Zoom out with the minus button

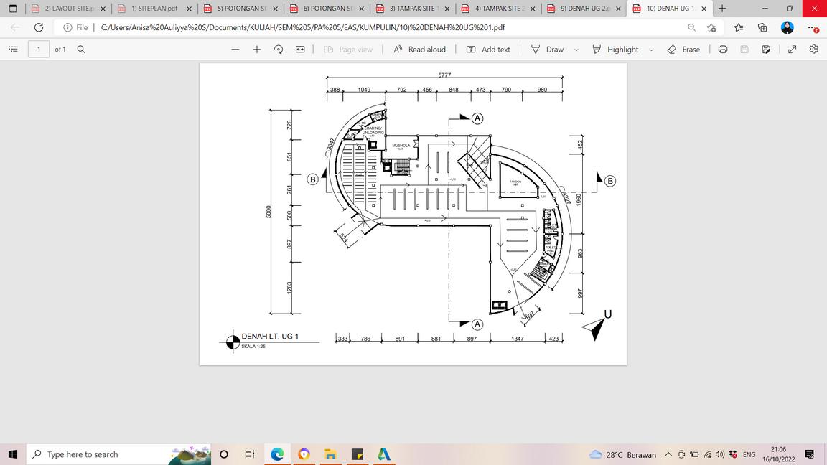tap(235, 49)
